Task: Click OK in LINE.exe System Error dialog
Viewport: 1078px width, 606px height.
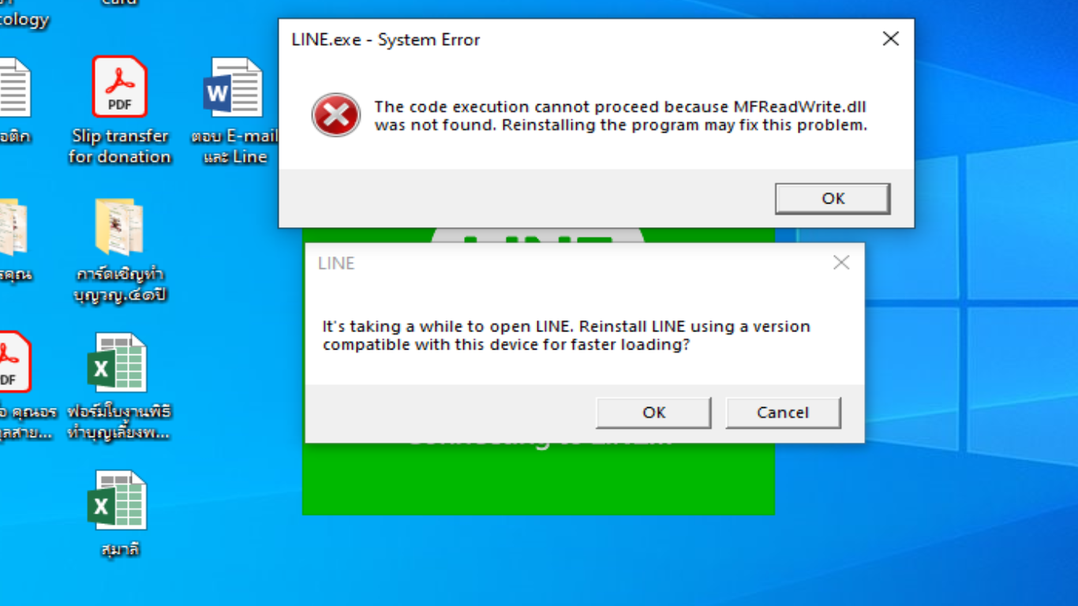Action: pyautogui.click(x=833, y=199)
